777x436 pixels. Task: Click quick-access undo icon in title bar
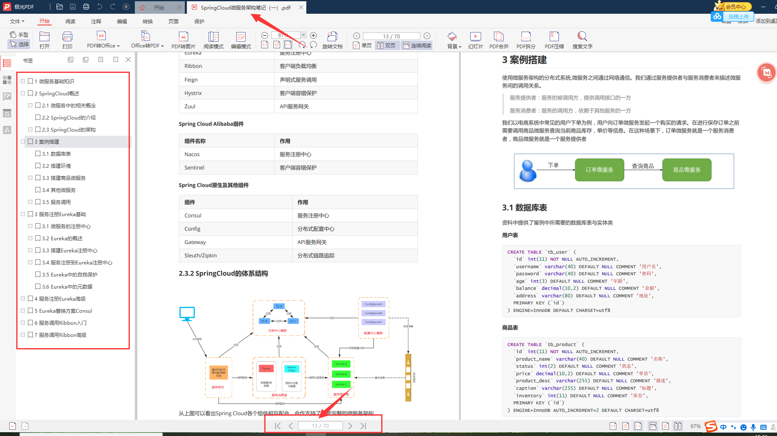click(99, 7)
